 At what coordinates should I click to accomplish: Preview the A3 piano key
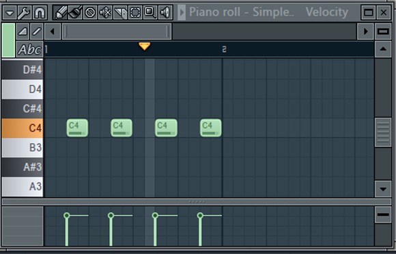(x=23, y=186)
